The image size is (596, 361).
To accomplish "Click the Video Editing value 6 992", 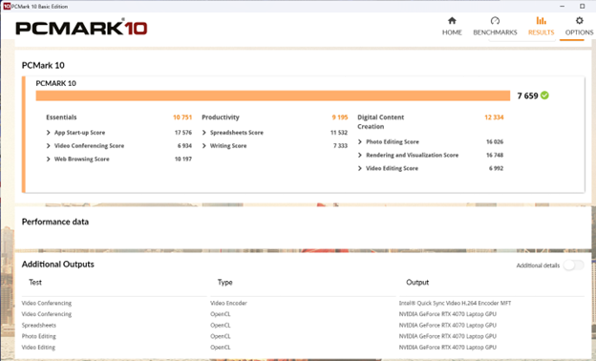I will pos(496,168).
